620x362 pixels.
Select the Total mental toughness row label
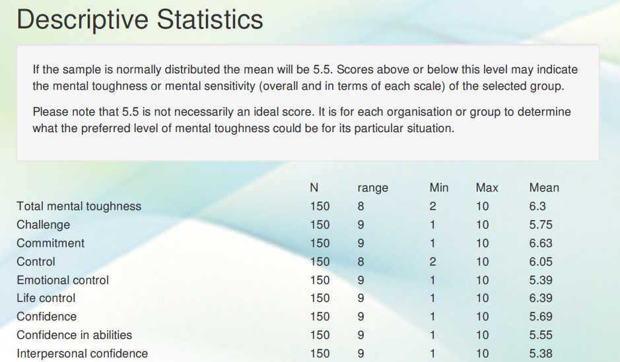click(x=79, y=206)
